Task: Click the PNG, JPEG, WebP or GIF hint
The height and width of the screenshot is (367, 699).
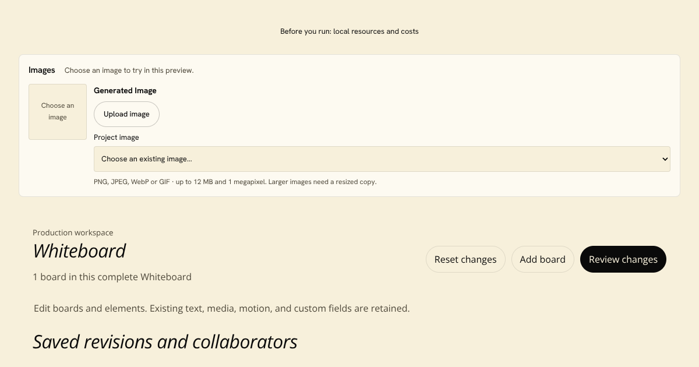Action: pos(235,182)
